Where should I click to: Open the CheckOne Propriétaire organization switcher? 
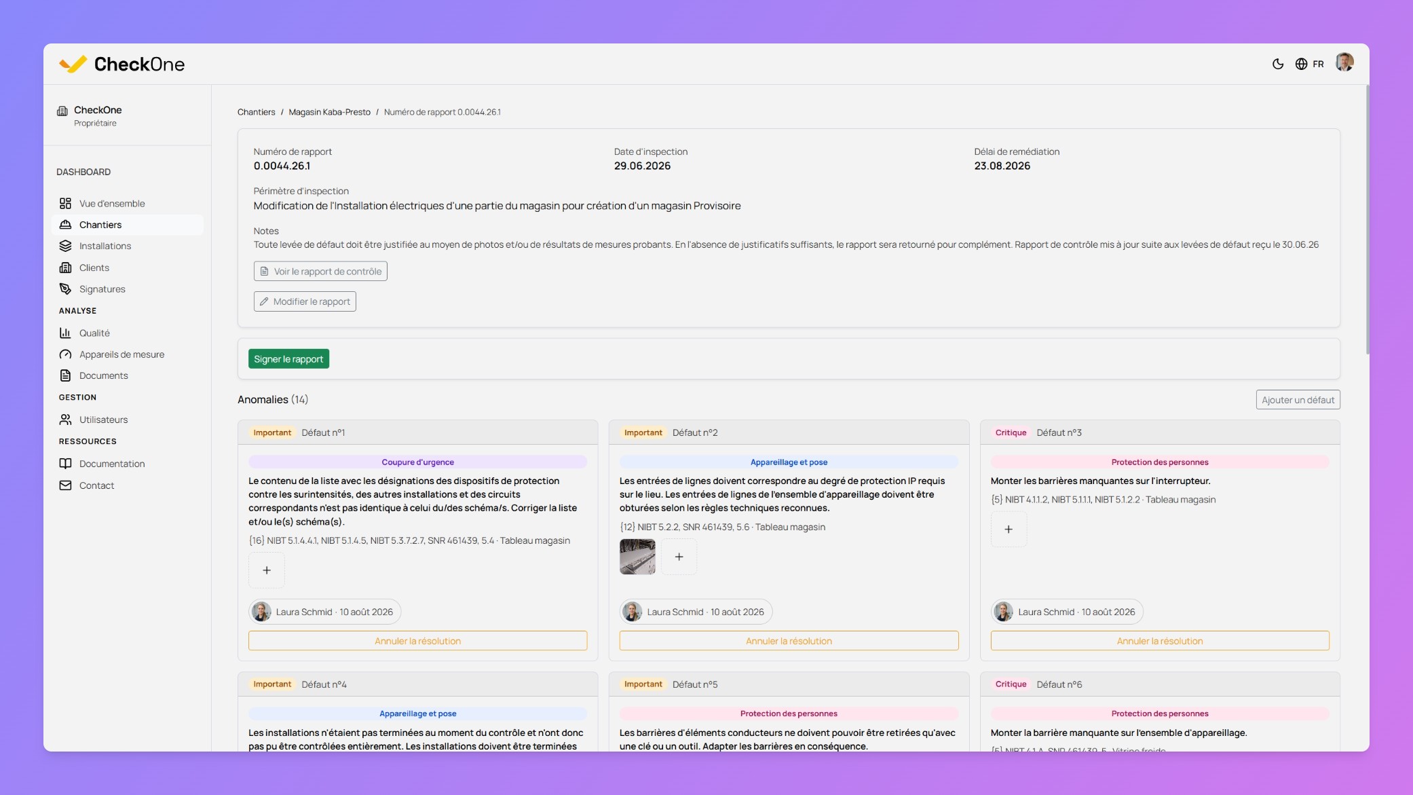[x=127, y=115]
